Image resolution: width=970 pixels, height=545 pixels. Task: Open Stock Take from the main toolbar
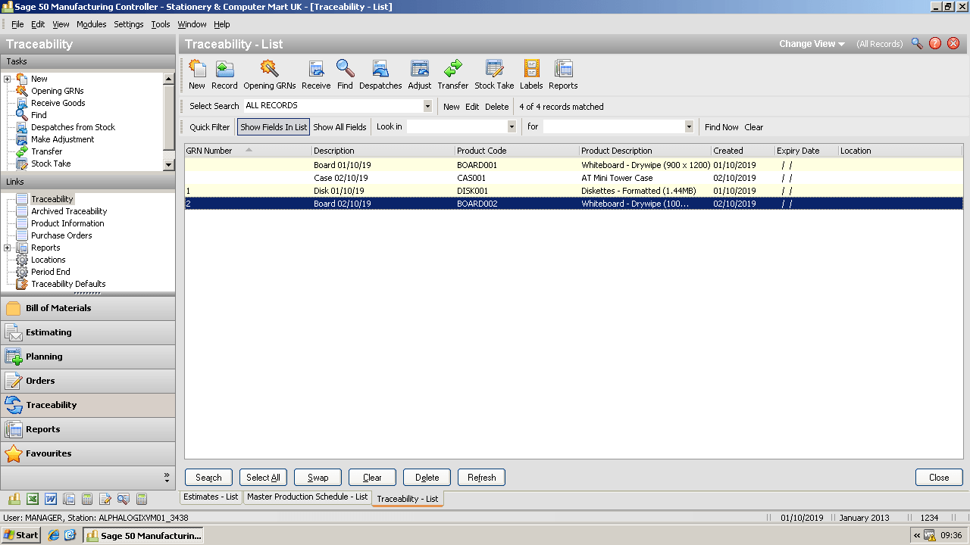494,74
